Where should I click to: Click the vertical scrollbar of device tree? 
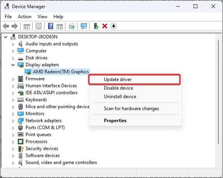click(x=218, y=92)
